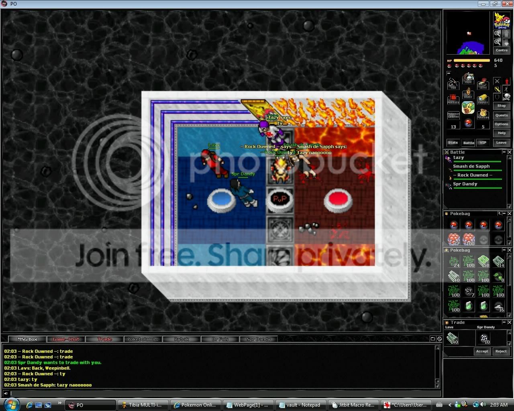Go up one container in the upper Pokebag
The height and width of the screenshot is (411, 514).
pyautogui.click(x=500, y=214)
